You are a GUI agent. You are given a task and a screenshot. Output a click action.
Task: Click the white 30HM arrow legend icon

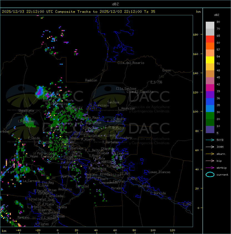pos(210,147)
